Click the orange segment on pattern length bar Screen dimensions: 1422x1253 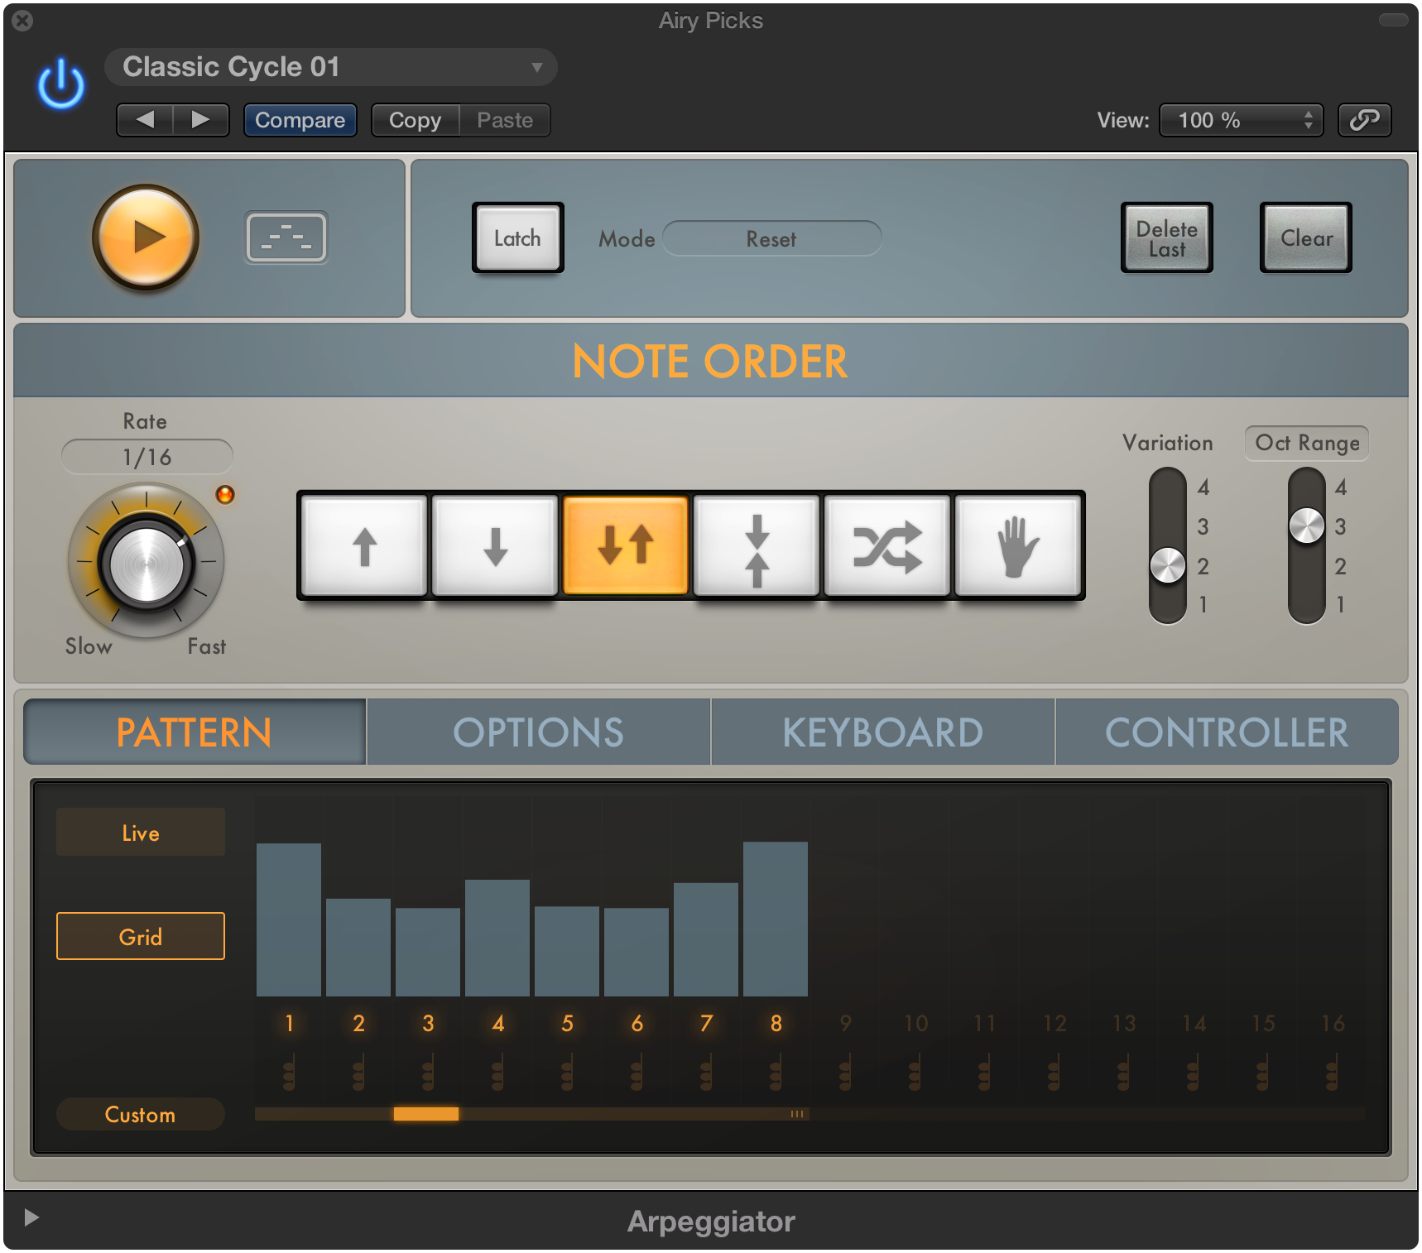(426, 1114)
